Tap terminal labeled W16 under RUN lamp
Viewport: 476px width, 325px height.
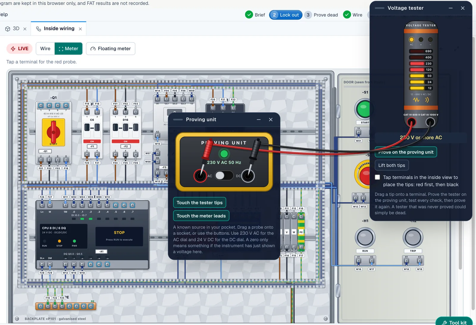pos(358,261)
